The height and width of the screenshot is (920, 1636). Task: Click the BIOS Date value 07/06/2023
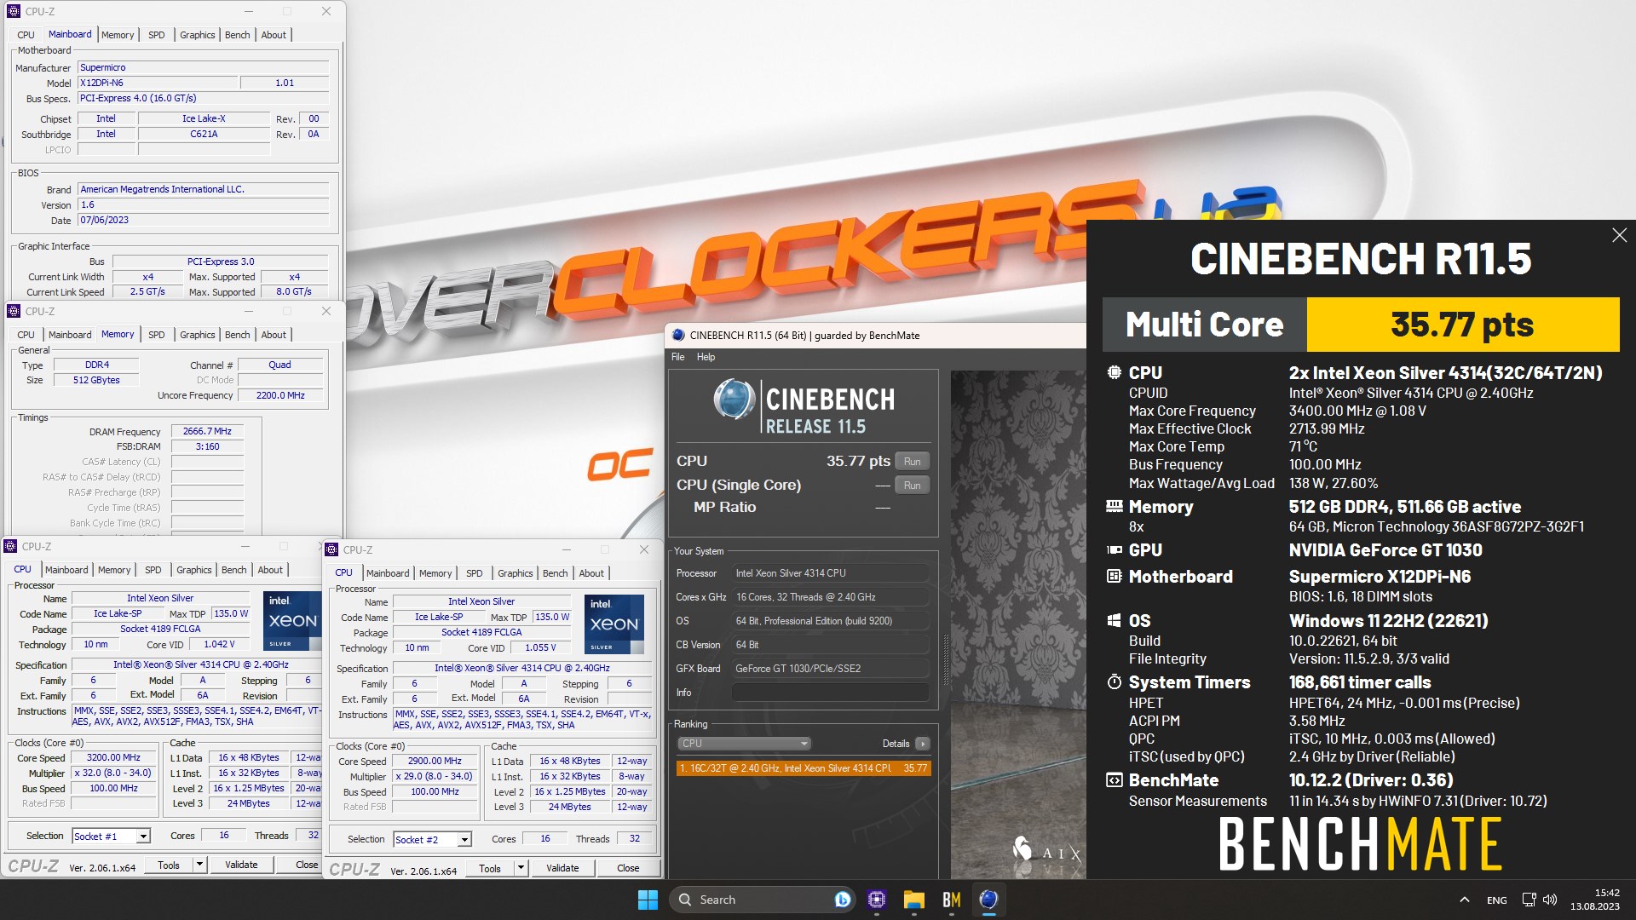pyautogui.click(x=203, y=220)
